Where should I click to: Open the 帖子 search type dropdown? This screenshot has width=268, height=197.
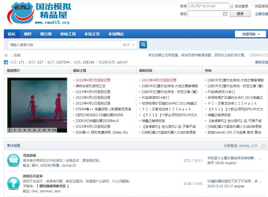pos(129,45)
